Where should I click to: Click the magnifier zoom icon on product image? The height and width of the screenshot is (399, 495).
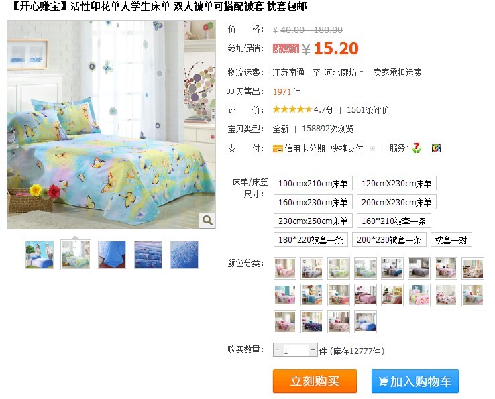pos(207,220)
